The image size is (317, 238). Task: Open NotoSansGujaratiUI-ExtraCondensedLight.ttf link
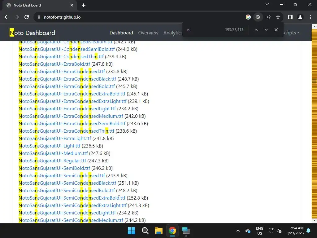pos(67,109)
